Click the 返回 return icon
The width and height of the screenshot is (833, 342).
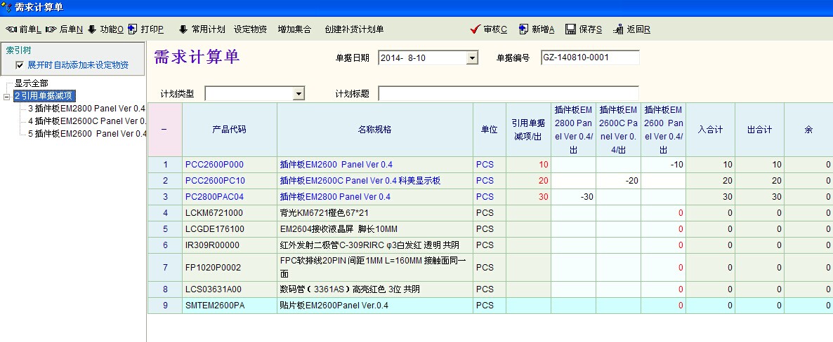(x=618, y=29)
